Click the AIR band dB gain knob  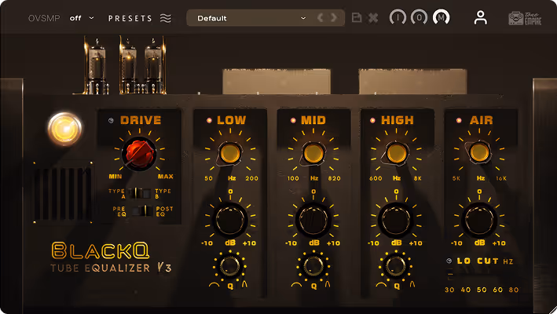479,220
